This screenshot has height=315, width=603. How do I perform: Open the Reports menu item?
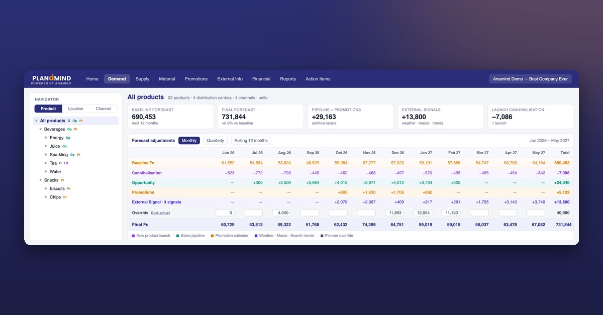(288, 79)
